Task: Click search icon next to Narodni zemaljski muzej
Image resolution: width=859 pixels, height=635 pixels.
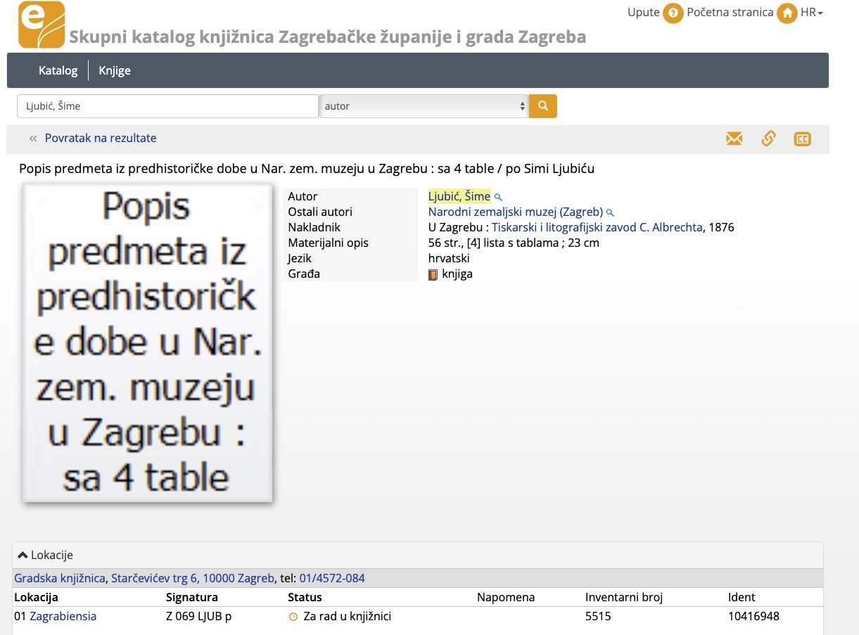Action: 610,212
